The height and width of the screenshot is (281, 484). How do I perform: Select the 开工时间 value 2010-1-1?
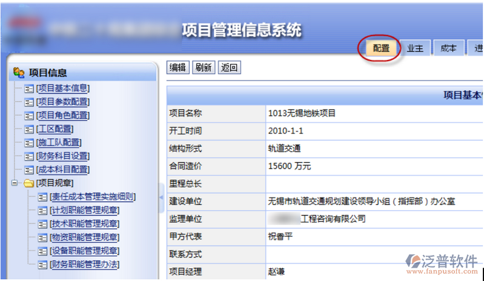[x=285, y=131]
